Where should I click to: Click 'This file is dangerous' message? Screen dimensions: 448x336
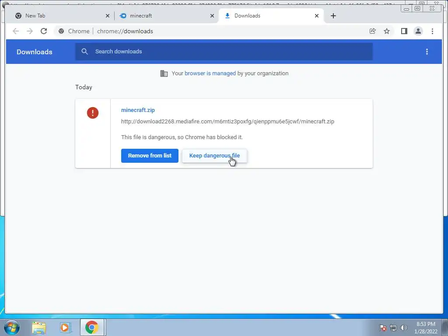(x=182, y=137)
